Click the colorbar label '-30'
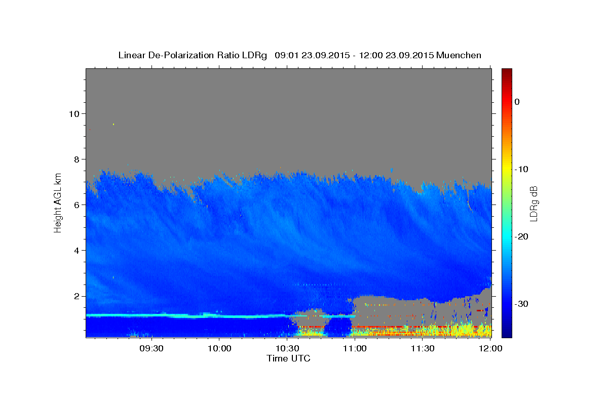This screenshot has height=405, width=608. [522, 304]
